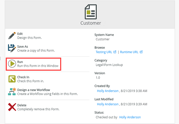Open Holly Anderson under Created By

[108, 91]
